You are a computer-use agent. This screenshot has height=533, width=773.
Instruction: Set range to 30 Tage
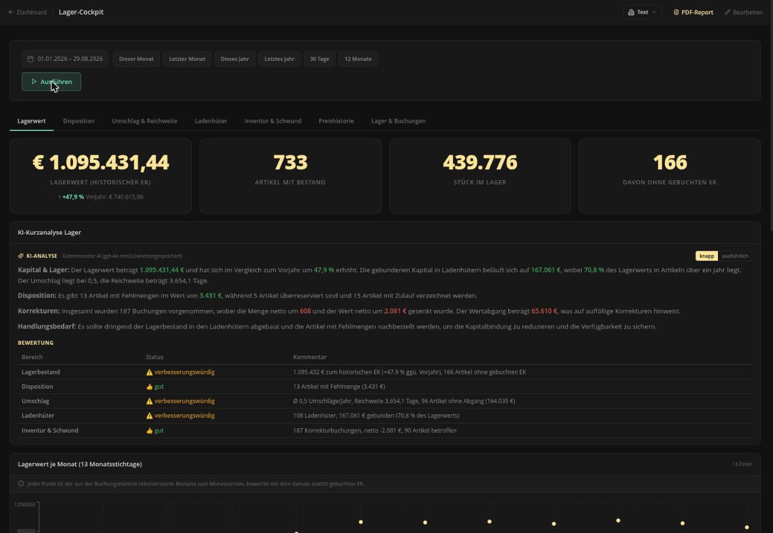tap(319, 59)
